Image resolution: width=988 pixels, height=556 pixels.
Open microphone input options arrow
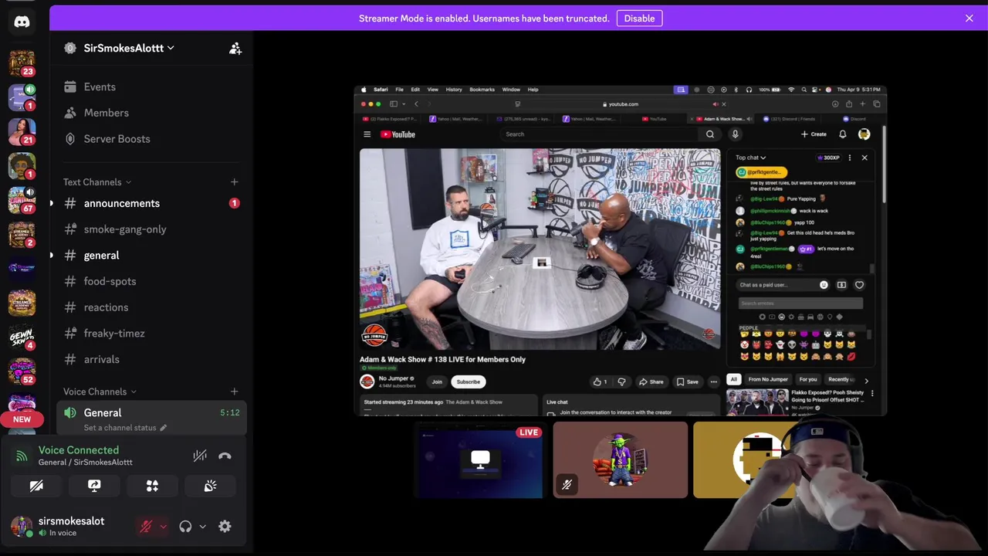163,527
